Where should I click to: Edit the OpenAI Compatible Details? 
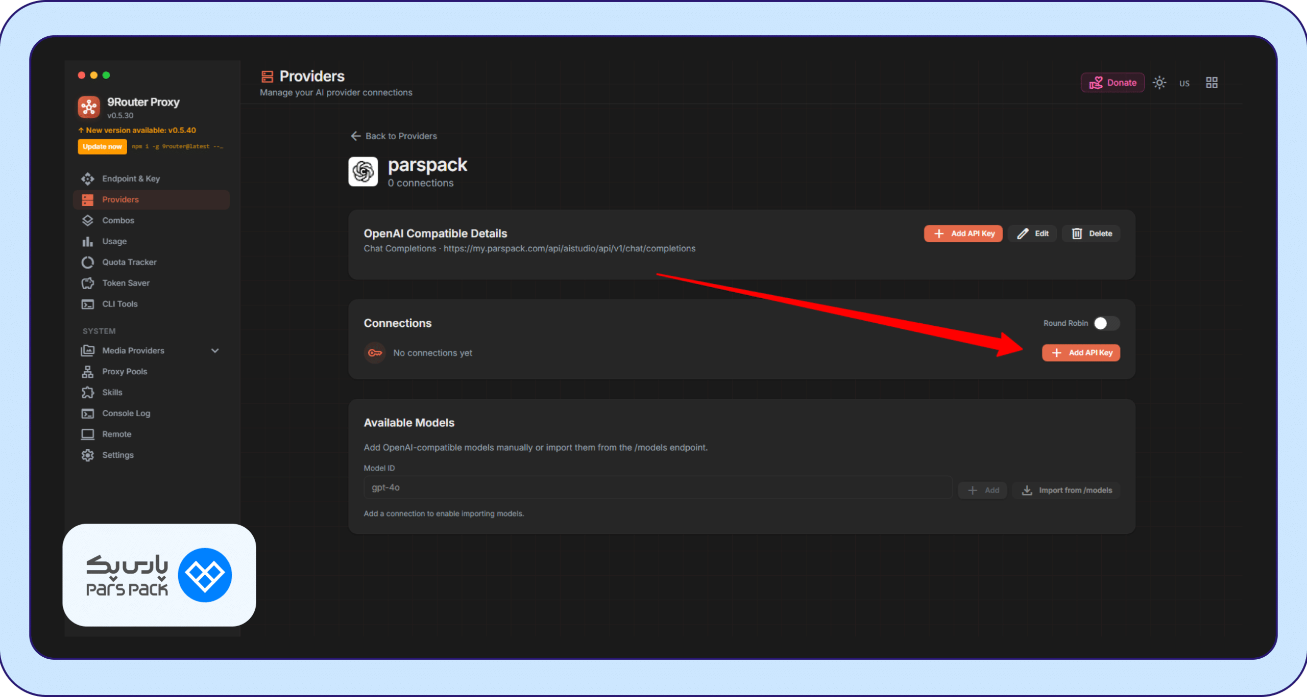(x=1032, y=234)
